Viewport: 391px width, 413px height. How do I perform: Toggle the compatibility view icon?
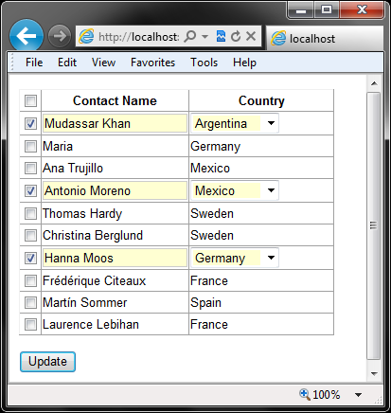(221, 36)
